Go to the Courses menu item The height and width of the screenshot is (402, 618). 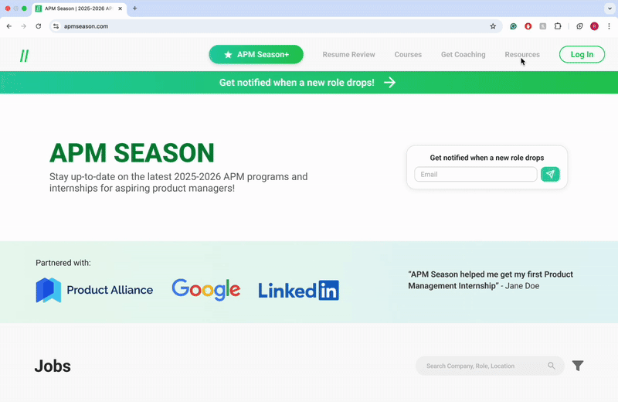click(408, 54)
